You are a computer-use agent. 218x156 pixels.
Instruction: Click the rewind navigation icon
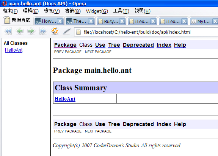point(8,31)
